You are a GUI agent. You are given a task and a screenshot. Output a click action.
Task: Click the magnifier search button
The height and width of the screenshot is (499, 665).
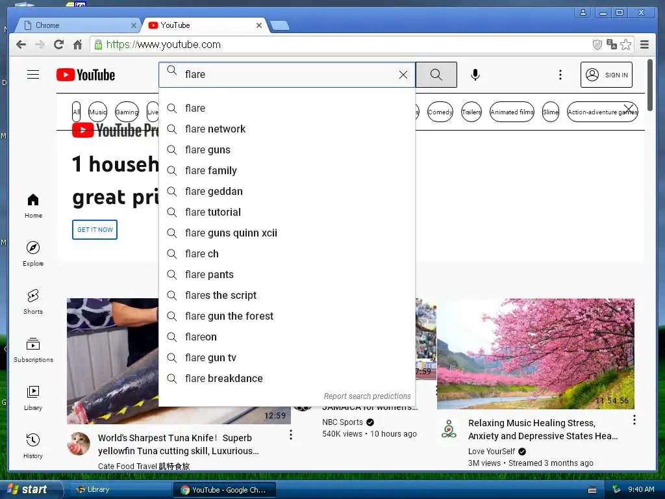(x=436, y=75)
